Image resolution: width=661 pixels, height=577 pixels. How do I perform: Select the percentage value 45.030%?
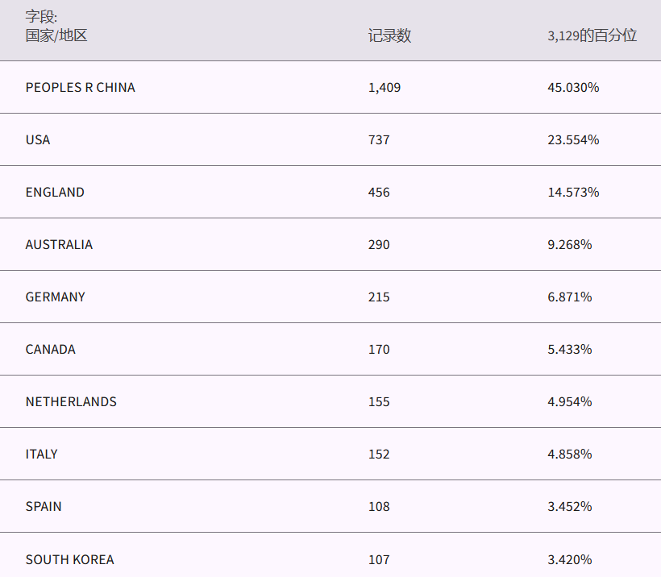coord(572,87)
